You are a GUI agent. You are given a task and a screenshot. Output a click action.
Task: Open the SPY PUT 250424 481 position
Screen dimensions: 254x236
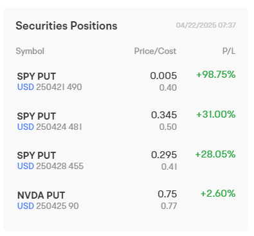tap(126, 121)
